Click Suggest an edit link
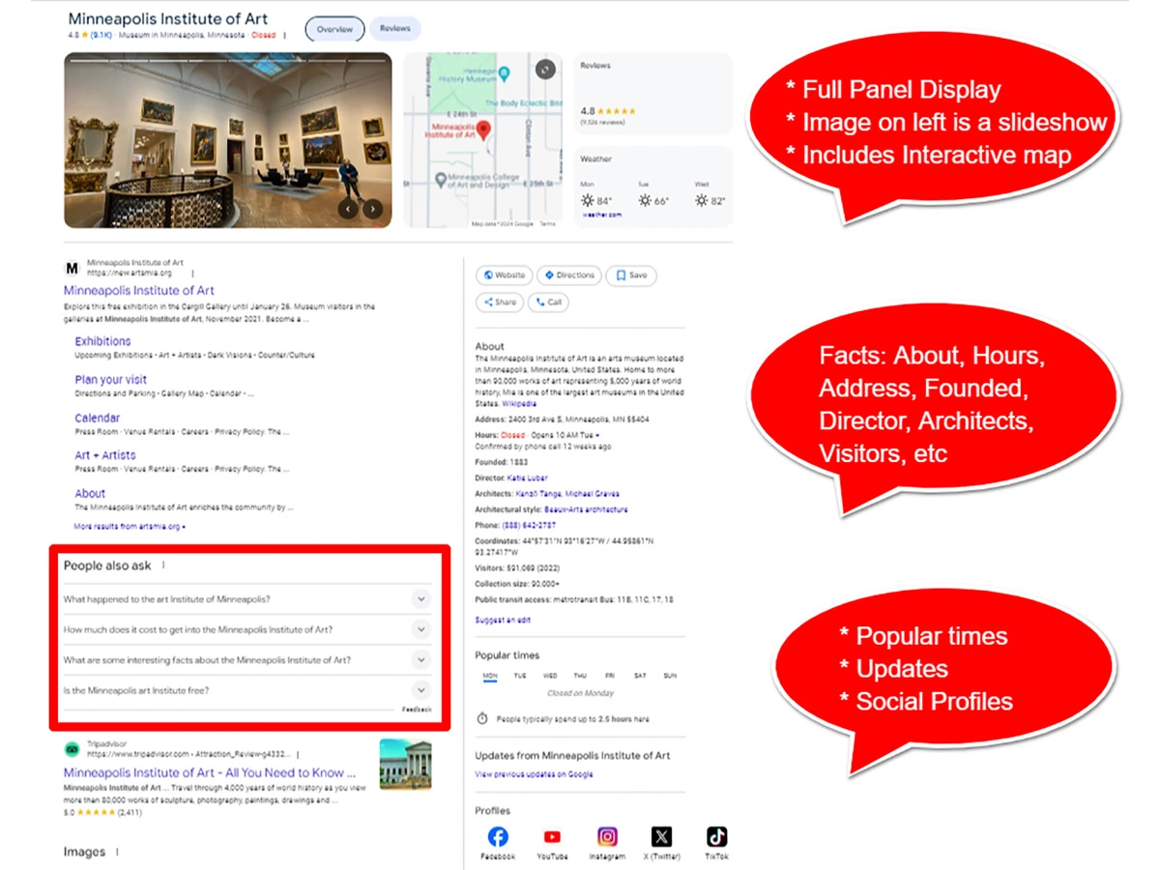 tap(503, 620)
